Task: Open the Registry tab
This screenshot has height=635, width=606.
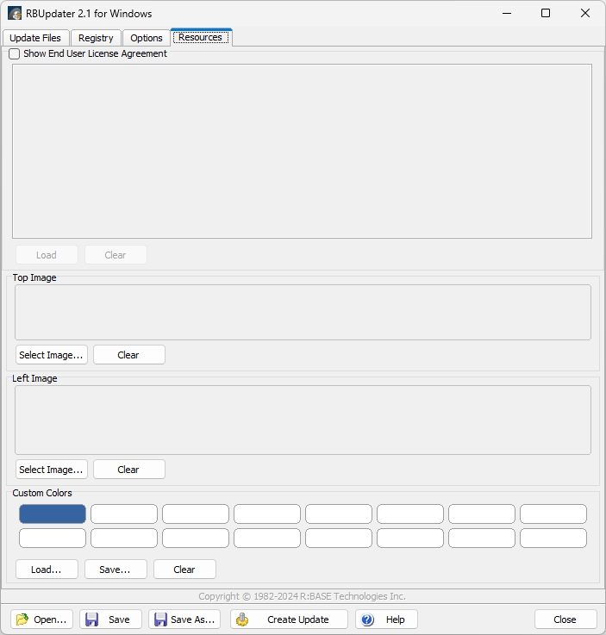Action: click(96, 38)
